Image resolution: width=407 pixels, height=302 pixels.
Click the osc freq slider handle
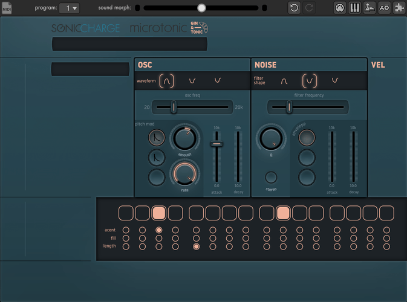[x=174, y=107]
